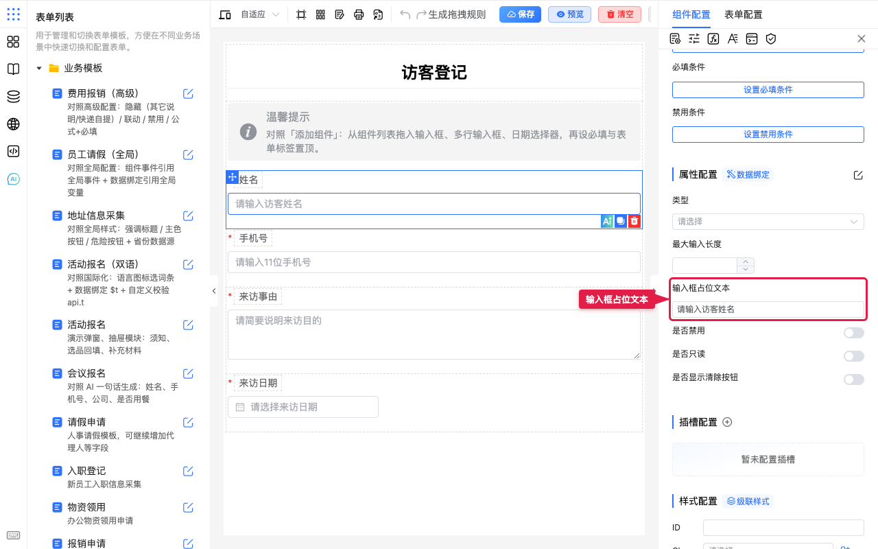Click the move handle on 姓名 field
The height and width of the screenshot is (549, 878).
(x=233, y=177)
